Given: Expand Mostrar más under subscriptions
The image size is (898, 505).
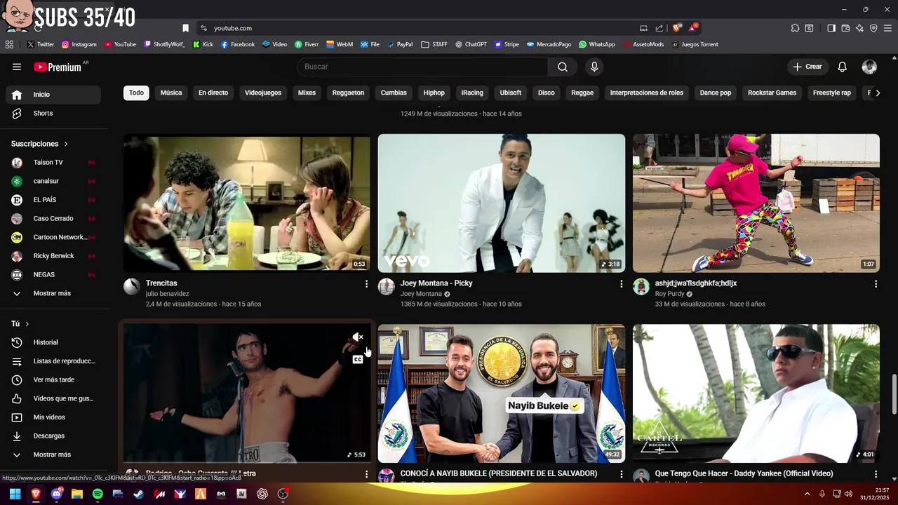Looking at the screenshot, I should coord(53,293).
